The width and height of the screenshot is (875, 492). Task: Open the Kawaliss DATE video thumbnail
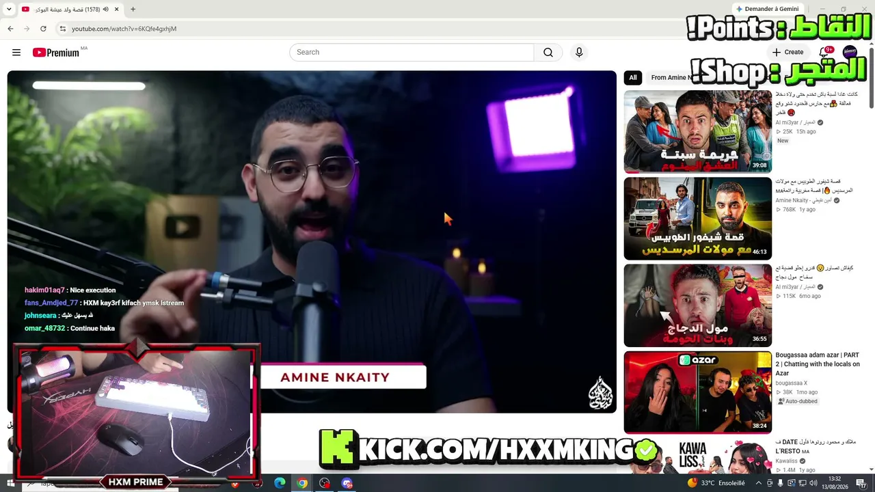[697, 456]
